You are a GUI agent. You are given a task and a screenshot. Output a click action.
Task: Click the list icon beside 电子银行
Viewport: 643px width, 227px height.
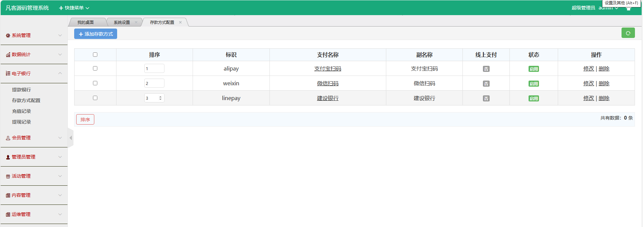tap(8, 74)
